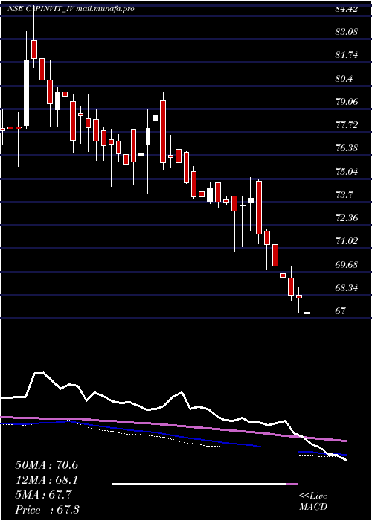Click the 5MA : 67.7 readout
372x521 pixels.
(x=43, y=495)
